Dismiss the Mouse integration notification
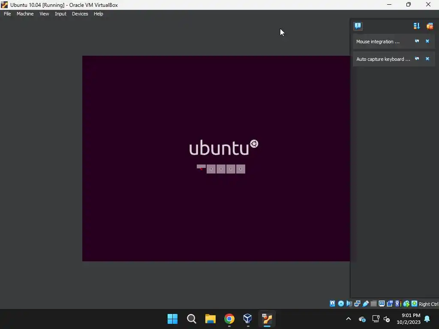 (427, 41)
